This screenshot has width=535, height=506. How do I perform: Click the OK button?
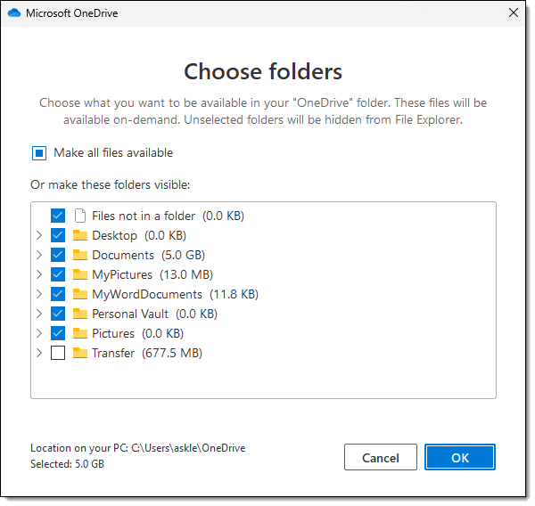click(x=459, y=457)
